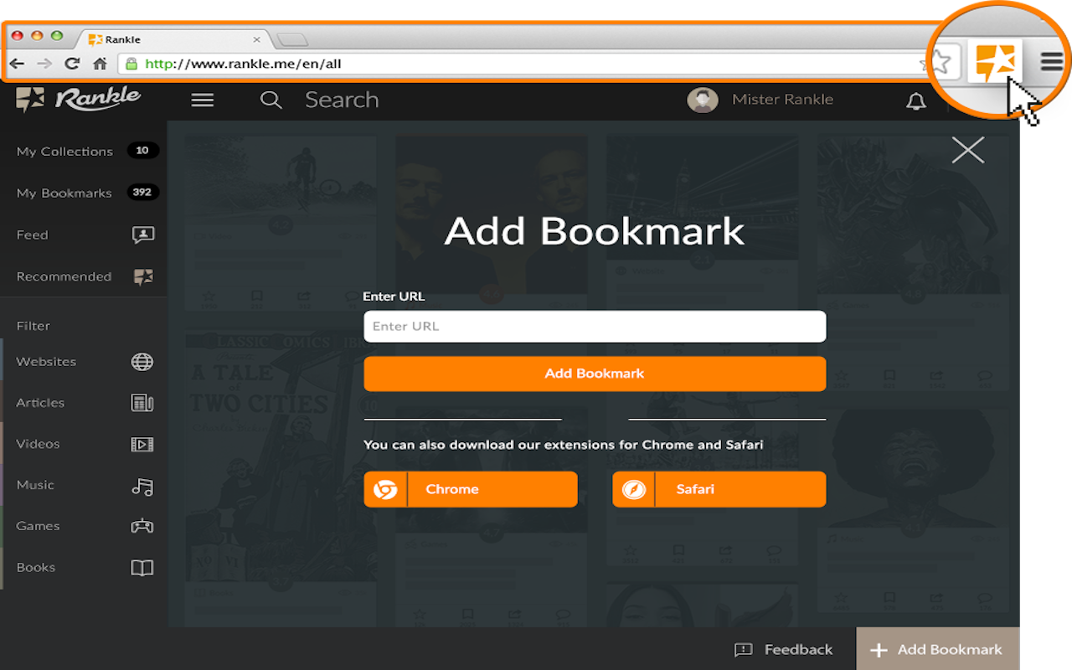Click the Rankle extension icon in browser toolbar

(x=994, y=61)
